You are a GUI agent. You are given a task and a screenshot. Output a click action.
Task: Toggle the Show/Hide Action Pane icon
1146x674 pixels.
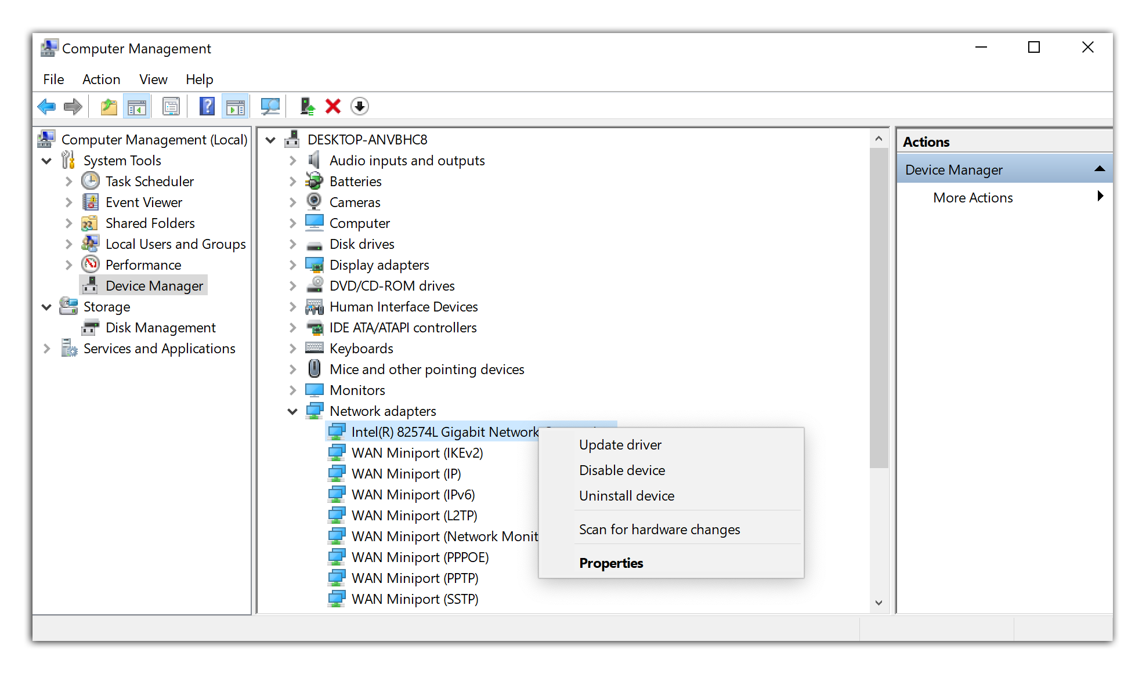236,106
